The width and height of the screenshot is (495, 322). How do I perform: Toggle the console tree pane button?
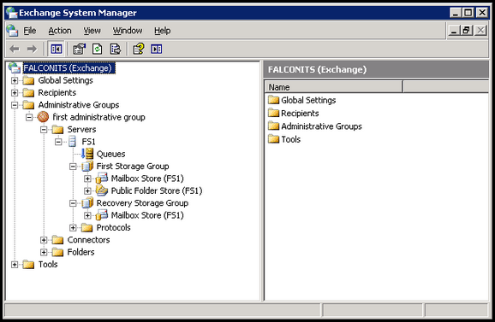point(57,49)
